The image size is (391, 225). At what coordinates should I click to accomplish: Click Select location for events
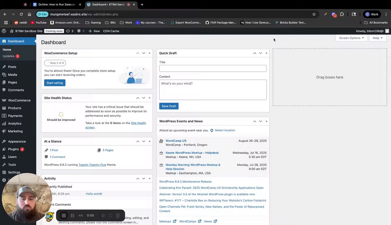[225, 130]
